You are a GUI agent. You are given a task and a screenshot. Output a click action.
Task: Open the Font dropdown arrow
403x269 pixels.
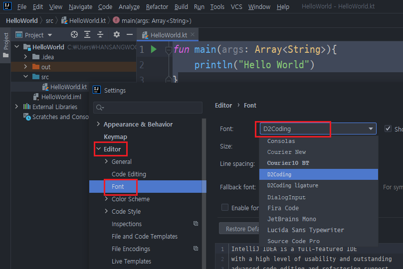click(371, 129)
